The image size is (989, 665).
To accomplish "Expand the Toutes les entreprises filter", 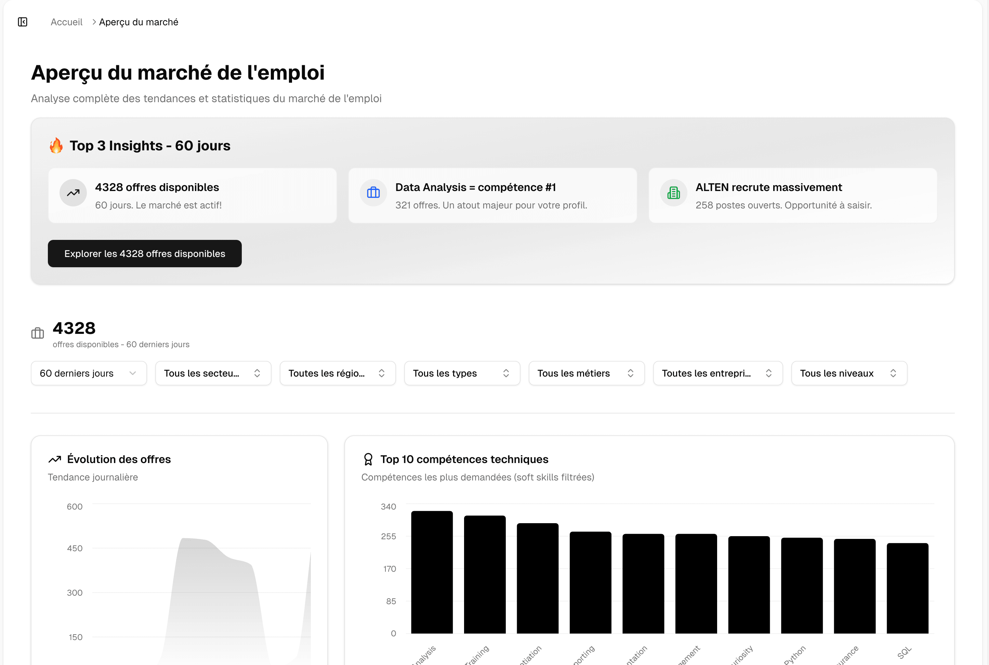I will [717, 373].
